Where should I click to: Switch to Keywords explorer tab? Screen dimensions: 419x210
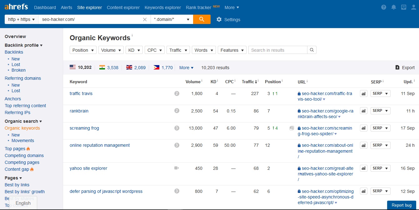tap(162, 7)
